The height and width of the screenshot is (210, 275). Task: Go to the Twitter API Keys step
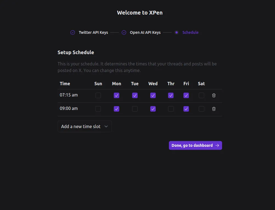[93, 32]
